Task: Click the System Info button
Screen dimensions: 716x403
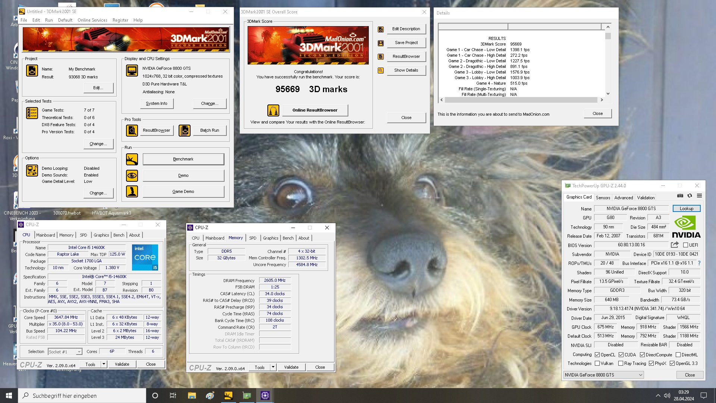Action: 157,104
